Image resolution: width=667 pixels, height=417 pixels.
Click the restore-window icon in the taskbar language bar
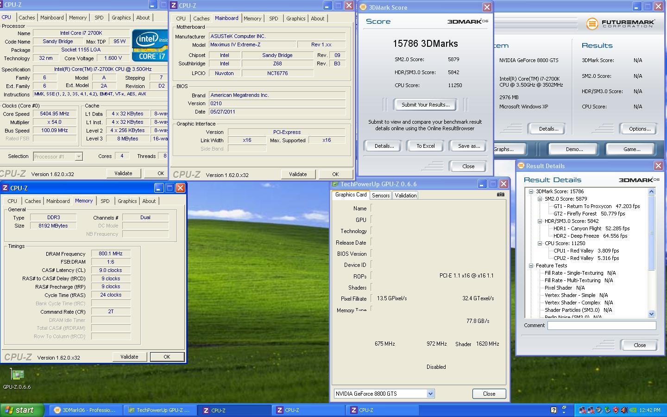click(x=564, y=407)
